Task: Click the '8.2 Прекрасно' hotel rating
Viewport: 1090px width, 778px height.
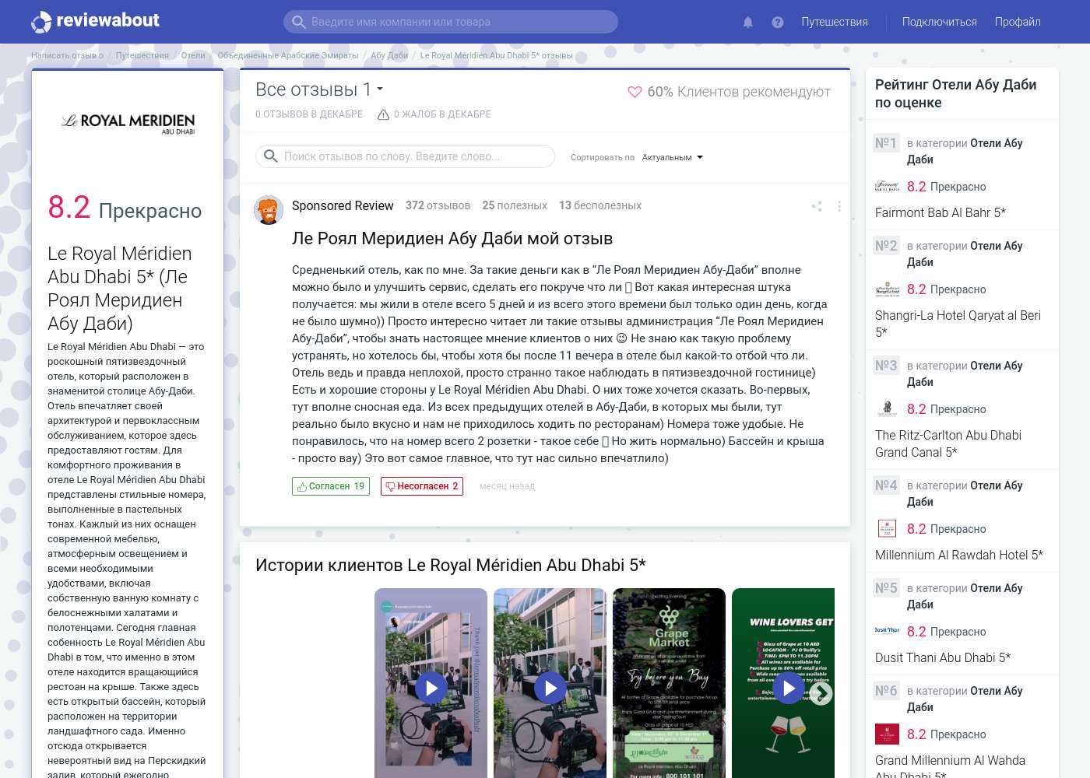Action: [125, 209]
